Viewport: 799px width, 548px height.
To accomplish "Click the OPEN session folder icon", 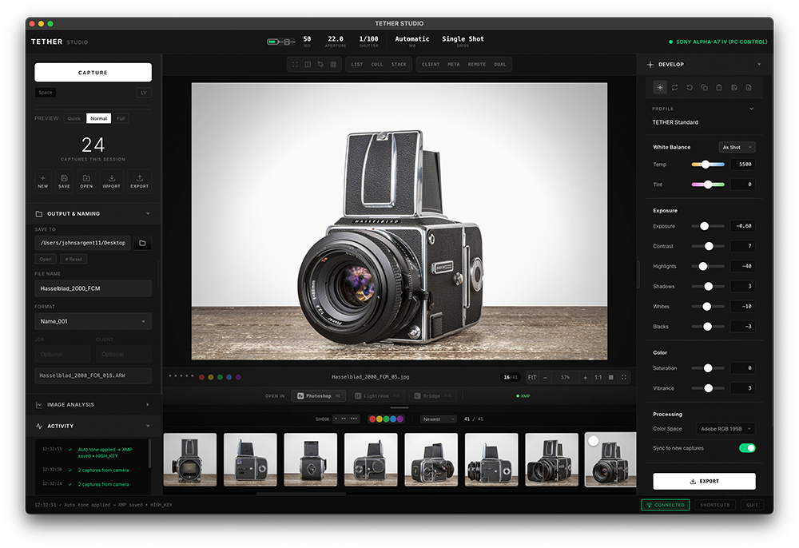I will pyautogui.click(x=86, y=181).
